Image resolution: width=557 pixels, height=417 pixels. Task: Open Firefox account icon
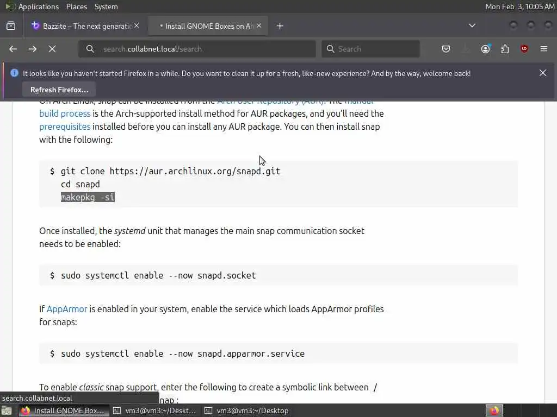pos(486,49)
